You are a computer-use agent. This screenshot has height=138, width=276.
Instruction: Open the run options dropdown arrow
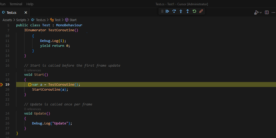tap(261, 12)
